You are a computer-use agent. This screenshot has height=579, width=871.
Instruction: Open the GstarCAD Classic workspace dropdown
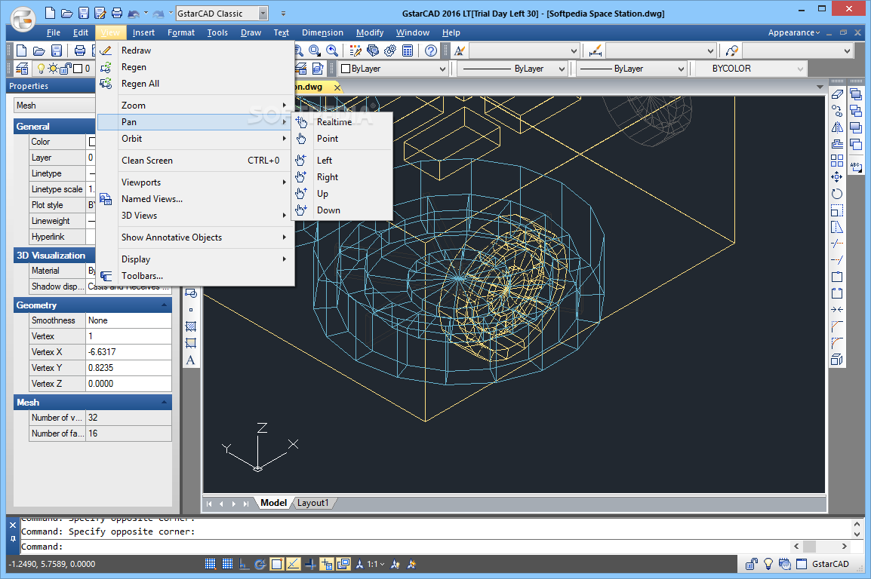(x=263, y=14)
